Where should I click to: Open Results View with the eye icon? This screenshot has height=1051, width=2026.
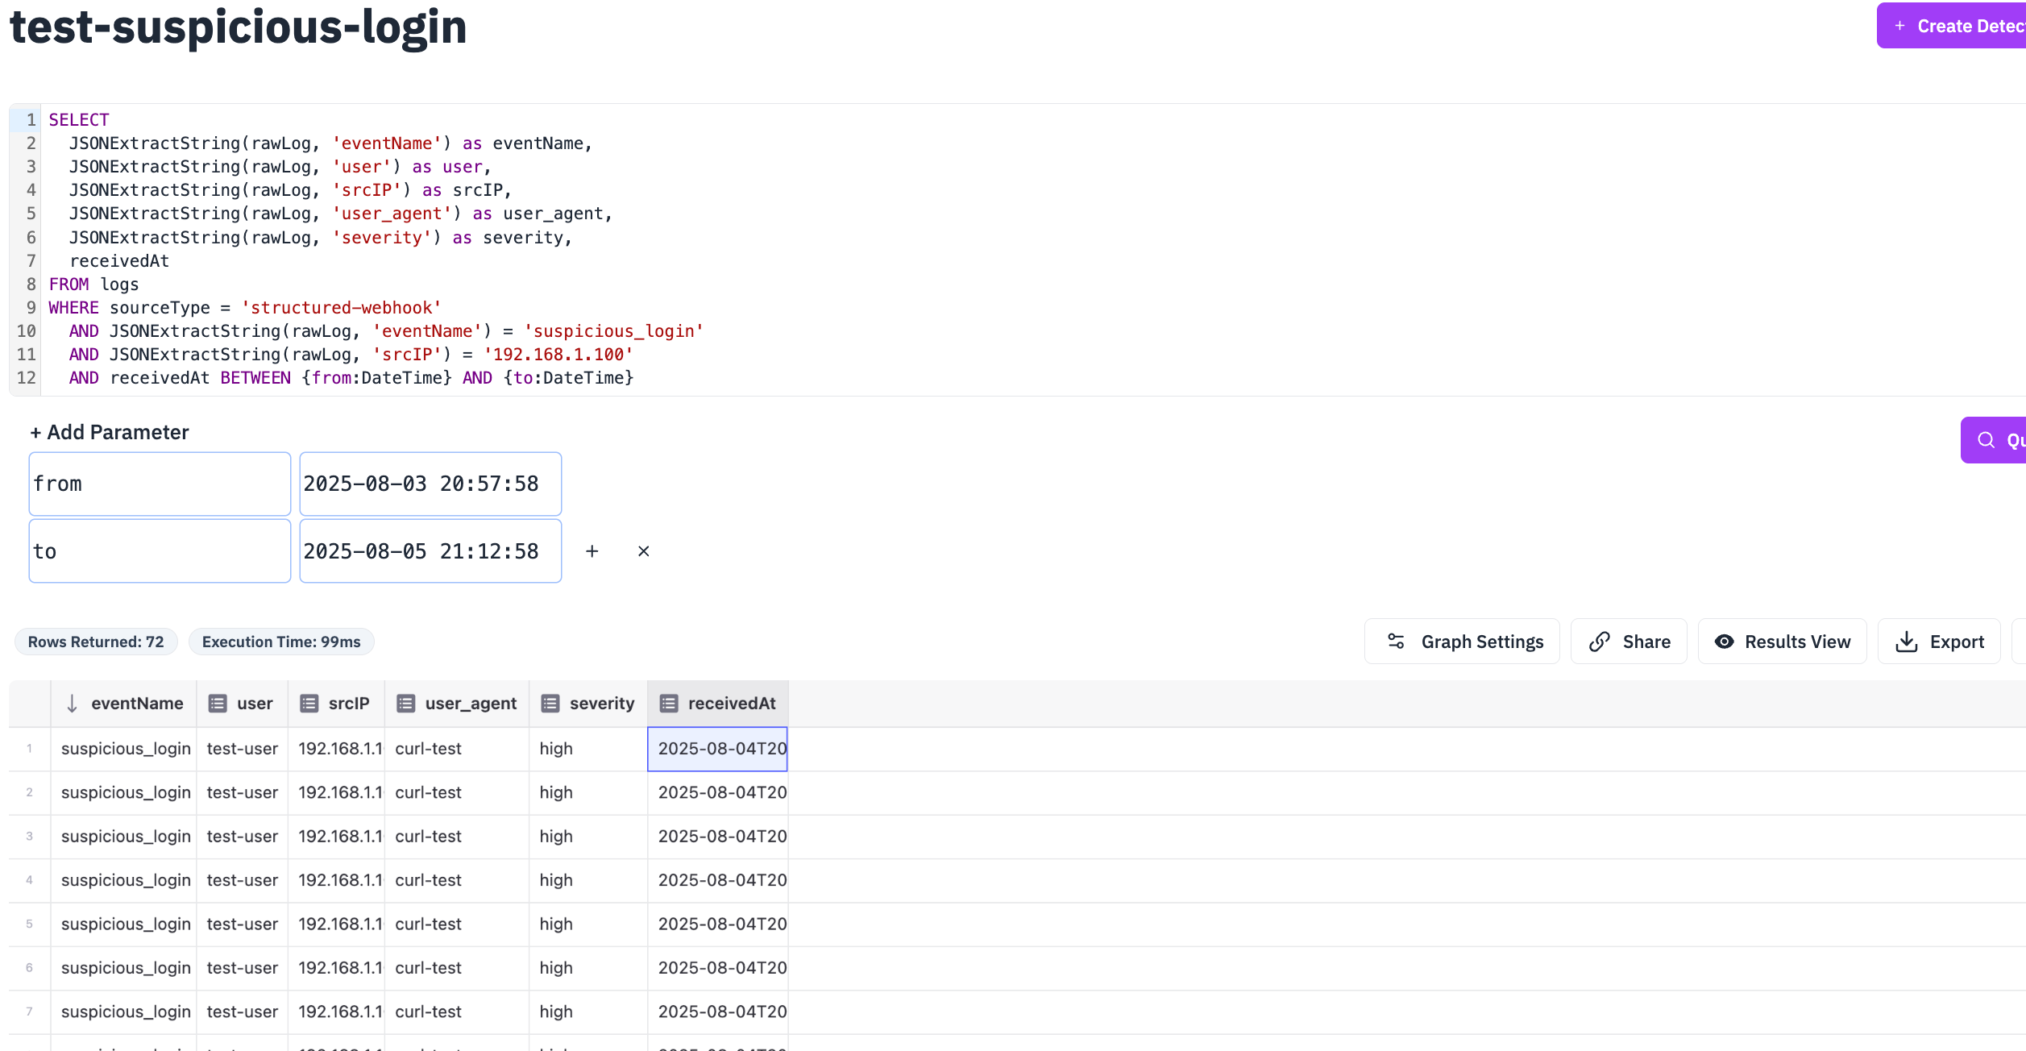[1725, 641]
